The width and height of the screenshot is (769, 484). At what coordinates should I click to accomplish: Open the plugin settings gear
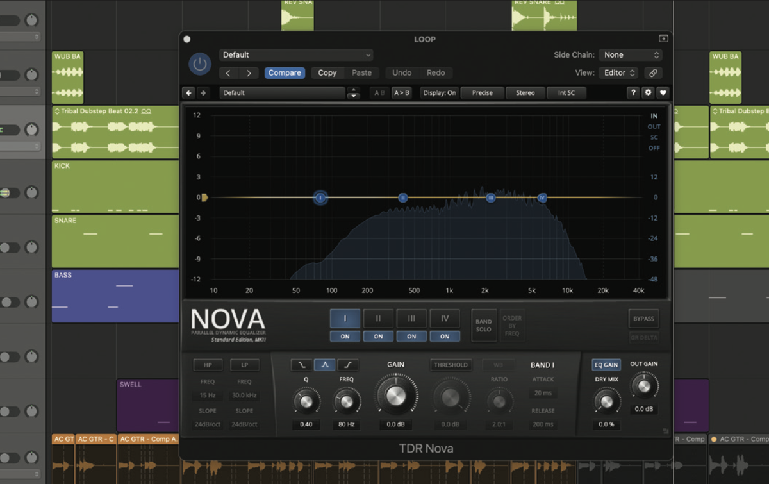click(x=649, y=92)
